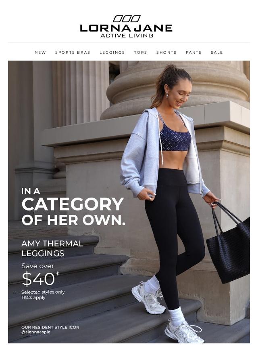
Task: Open the NEW menu item
Action: [40, 53]
